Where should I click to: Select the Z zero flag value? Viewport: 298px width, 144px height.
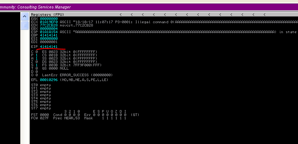tap(37, 62)
